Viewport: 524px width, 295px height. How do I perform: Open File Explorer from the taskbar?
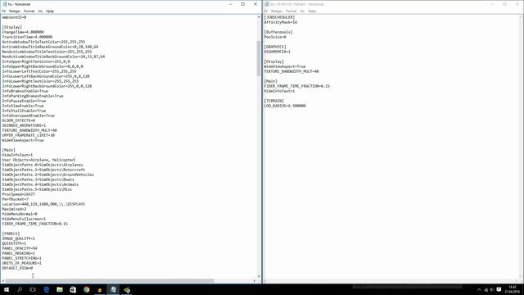(x=60, y=289)
